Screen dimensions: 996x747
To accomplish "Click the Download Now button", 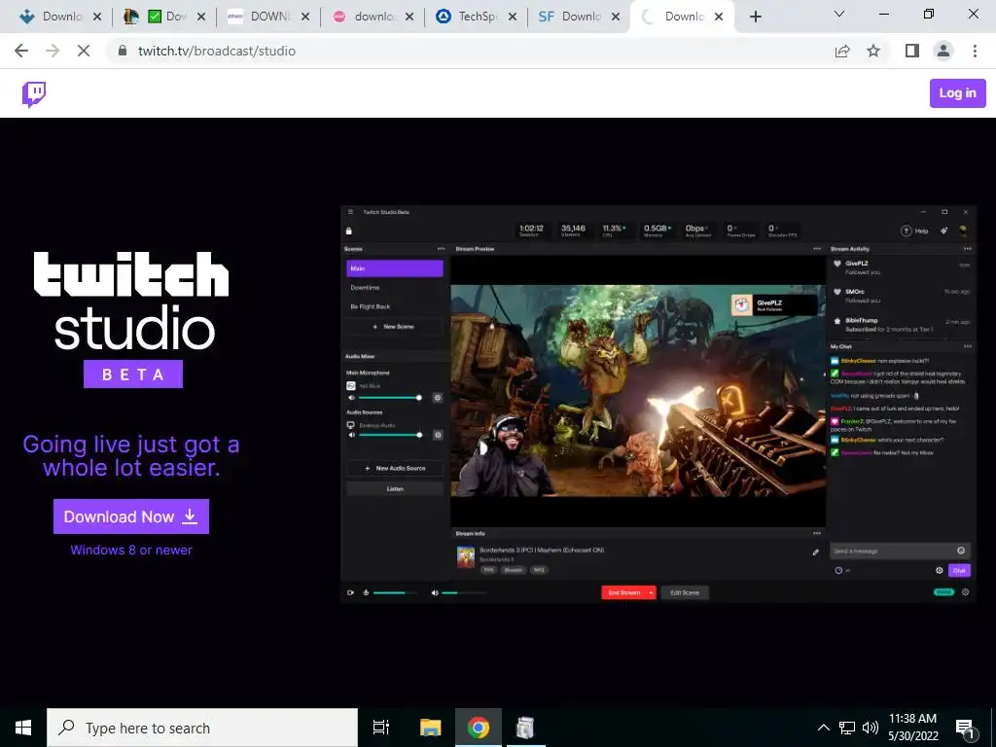I will point(131,516).
